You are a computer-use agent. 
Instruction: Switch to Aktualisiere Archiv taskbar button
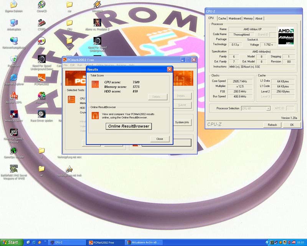144,243
